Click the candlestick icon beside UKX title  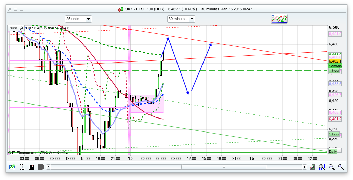pyautogui.click(x=120, y=9)
